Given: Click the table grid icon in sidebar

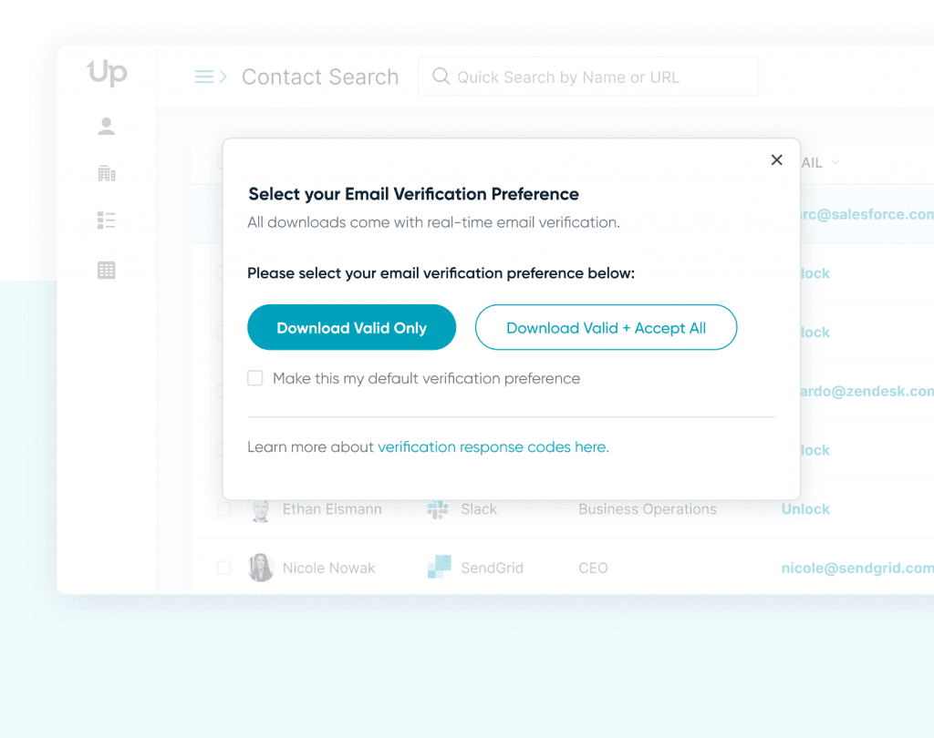Looking at the screenshot, I should (106, 269).
